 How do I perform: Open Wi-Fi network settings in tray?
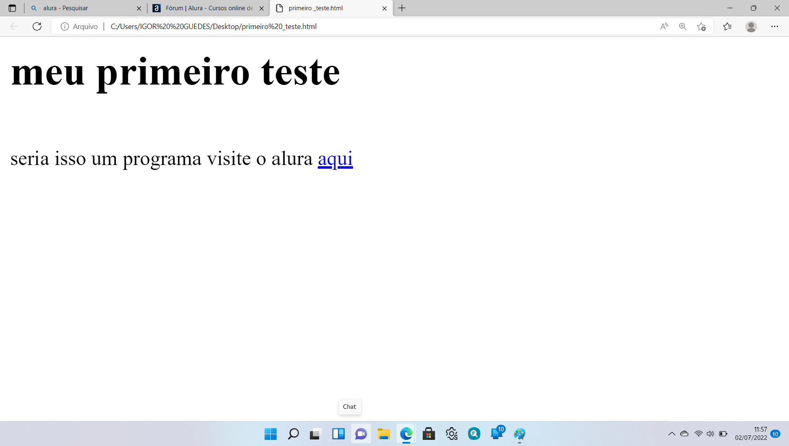coord(698,434)
